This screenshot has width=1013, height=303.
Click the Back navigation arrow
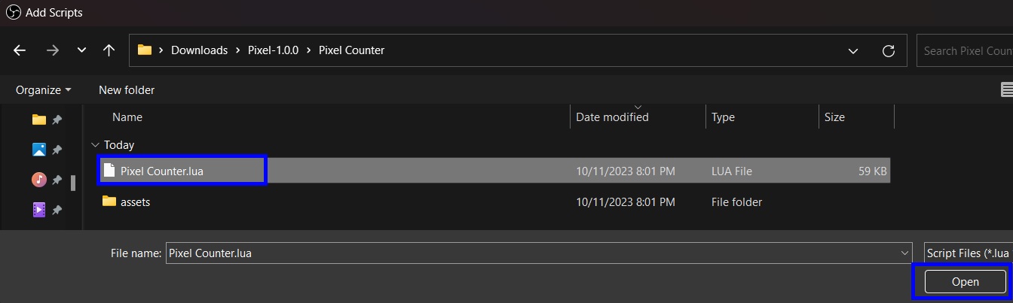click(x=20, y=50)
